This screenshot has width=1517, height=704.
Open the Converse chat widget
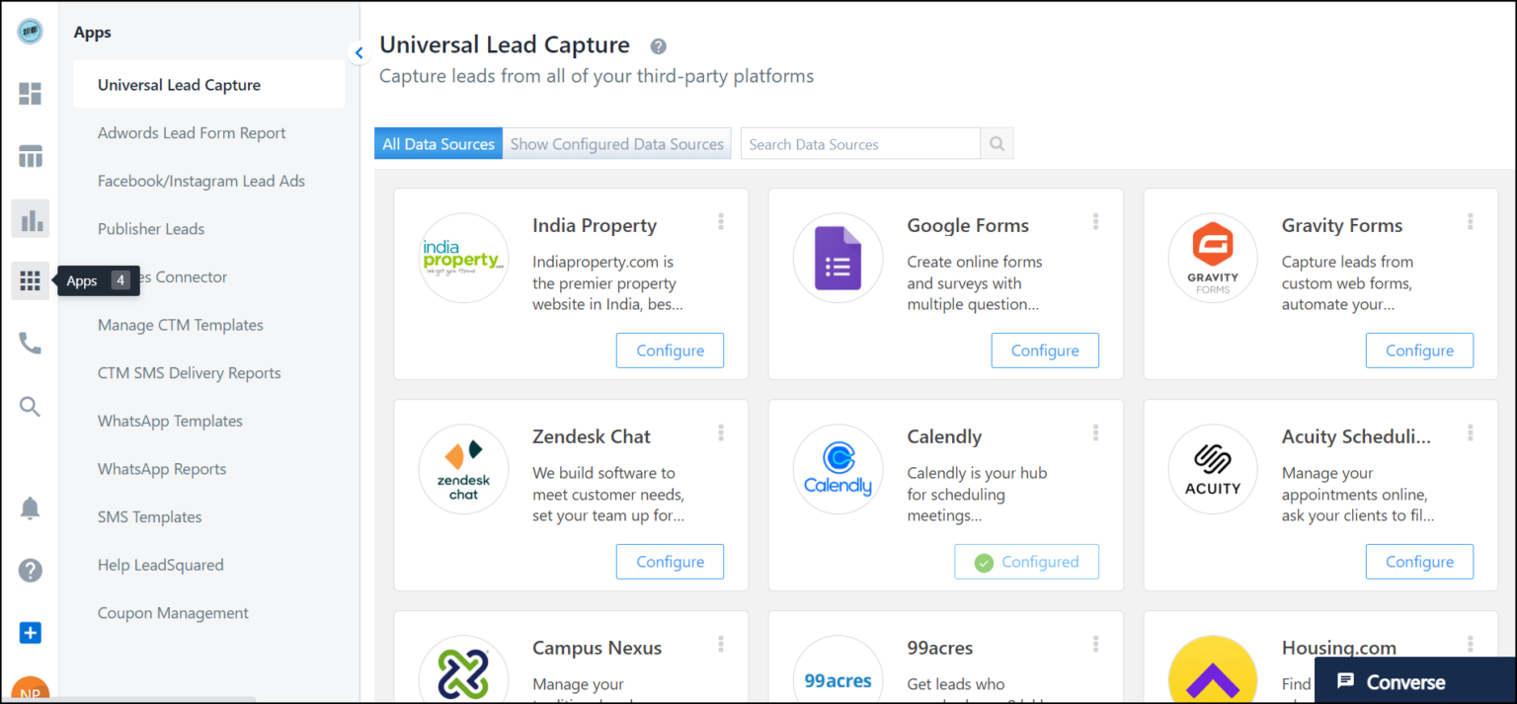coord(1404,682)
